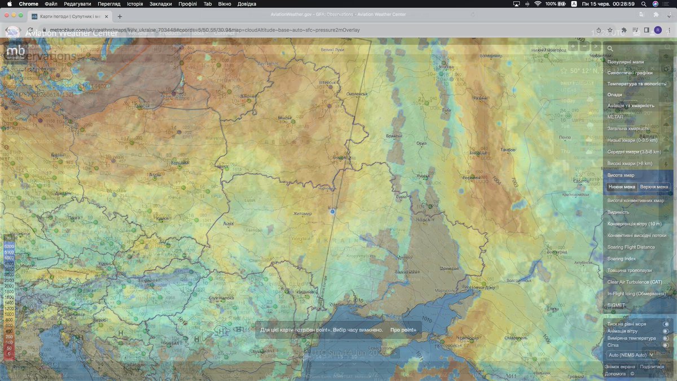Click the map zoom out minus button
The width and height of the screenshot is (677, 381).
coord(584,46)
